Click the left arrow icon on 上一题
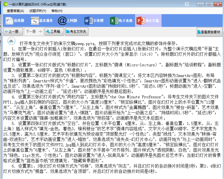 6,31
